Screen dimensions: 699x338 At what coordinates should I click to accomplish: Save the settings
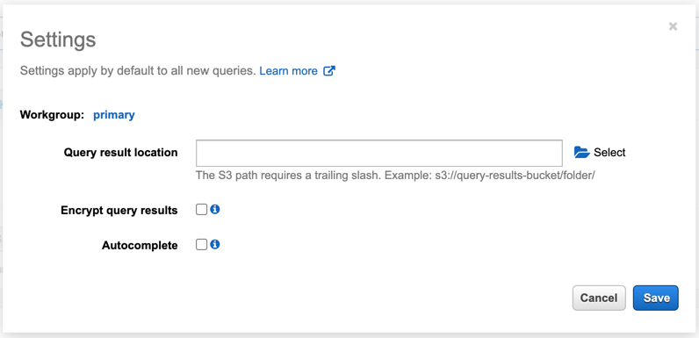coord(656,298)
